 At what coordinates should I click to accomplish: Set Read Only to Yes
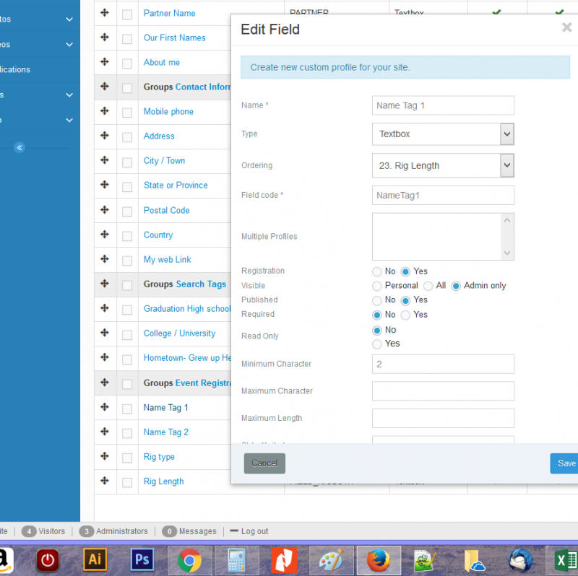click(x=377, y=344)
